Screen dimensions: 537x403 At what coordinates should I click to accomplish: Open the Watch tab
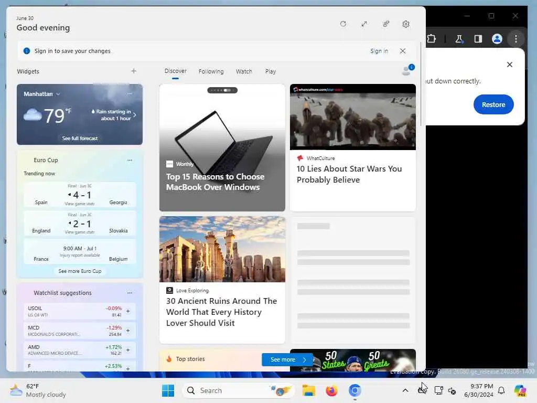[244, 71]
